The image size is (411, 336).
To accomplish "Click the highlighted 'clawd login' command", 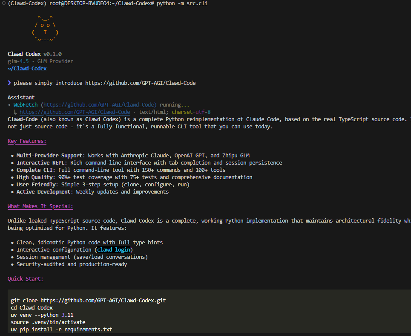I will (x=113, y=249).
